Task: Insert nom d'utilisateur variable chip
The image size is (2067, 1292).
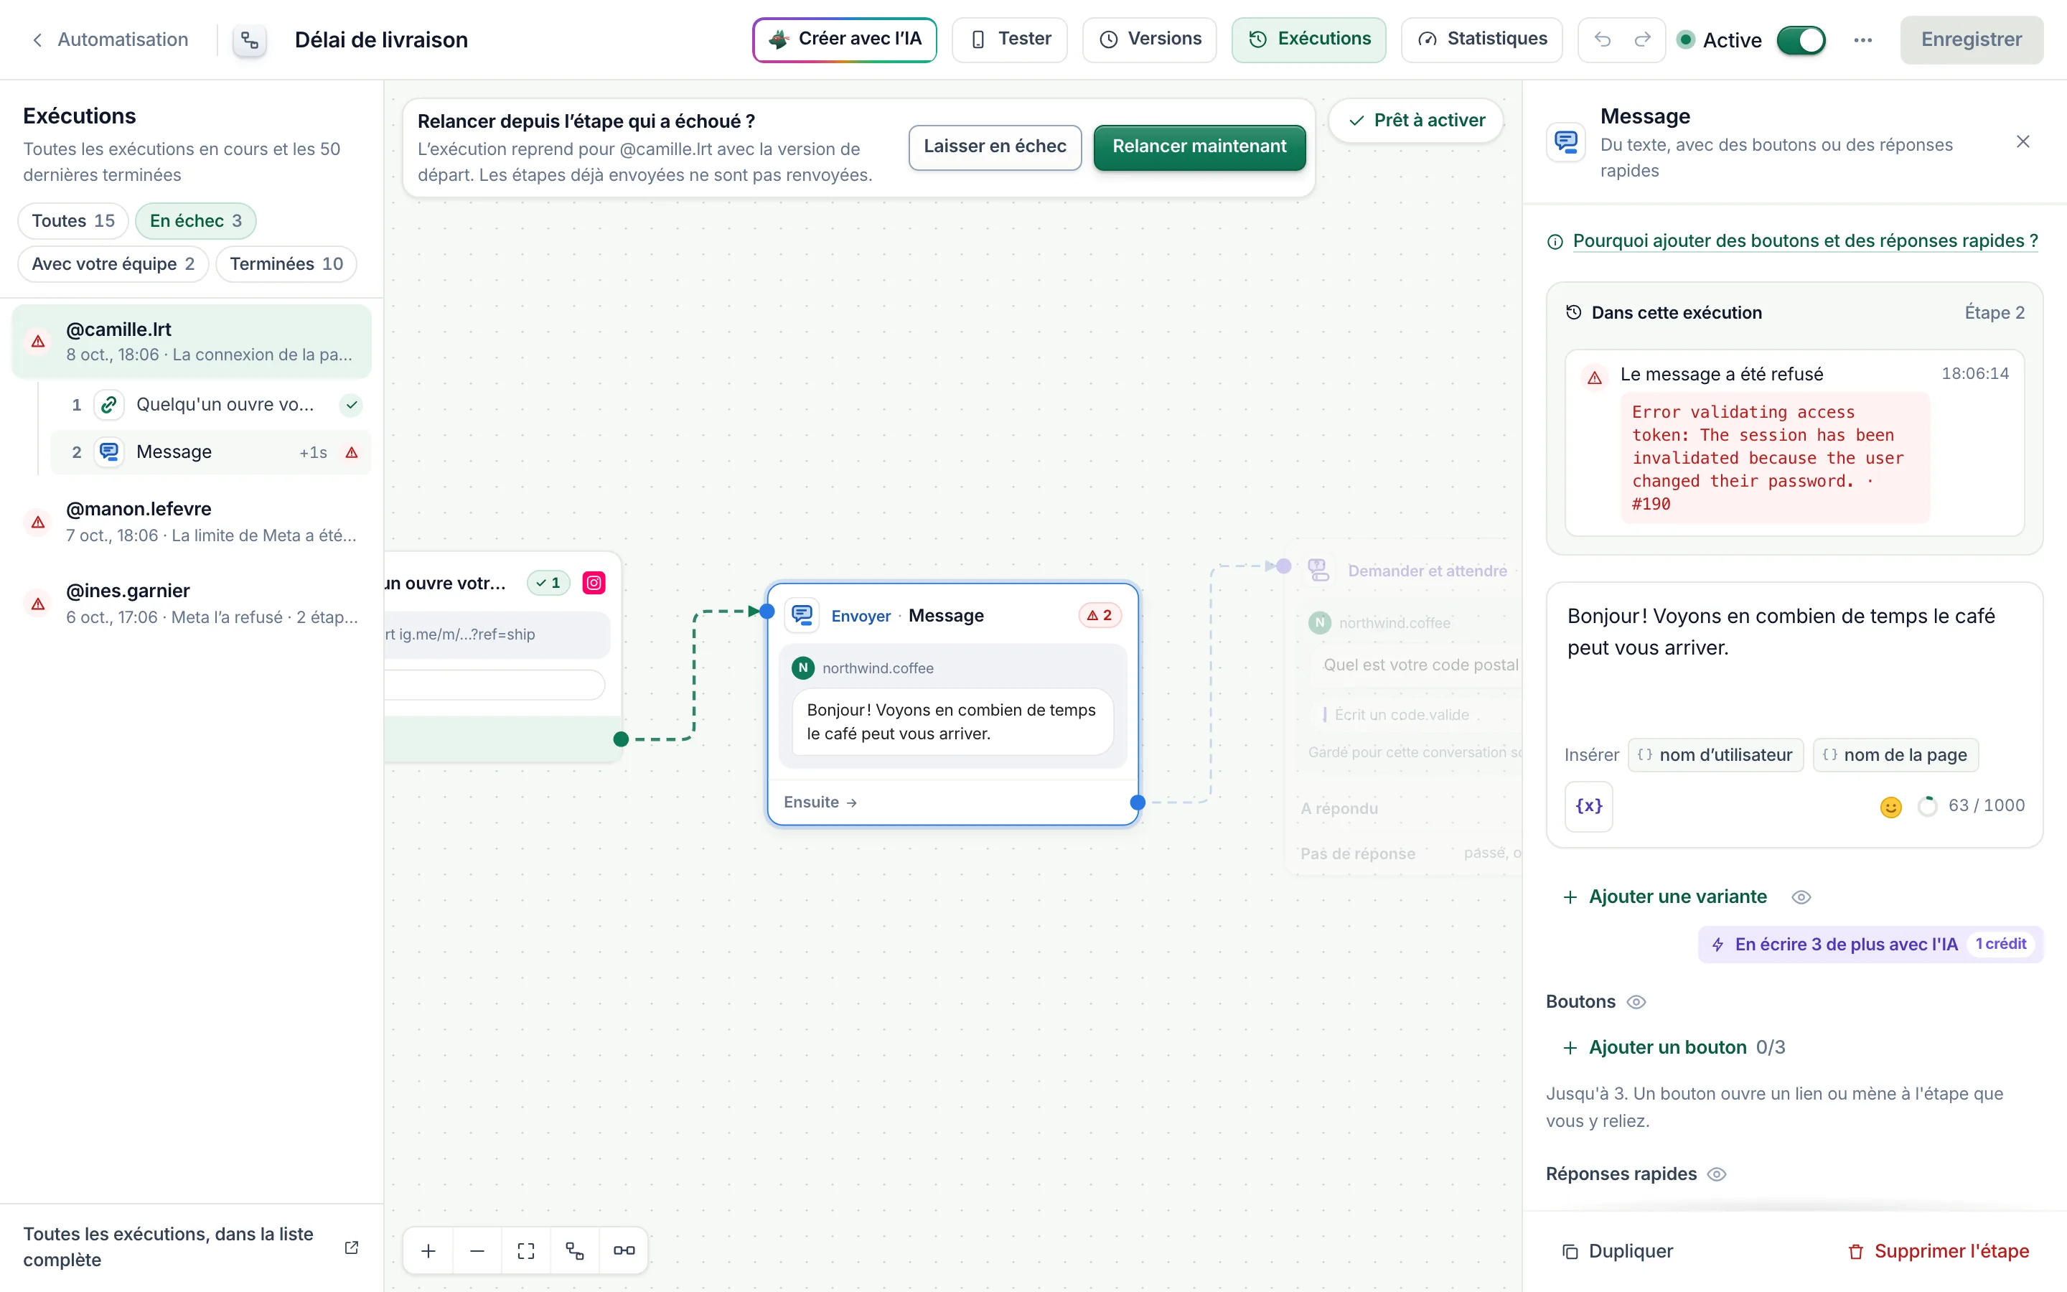Action: click(1715, 754)
